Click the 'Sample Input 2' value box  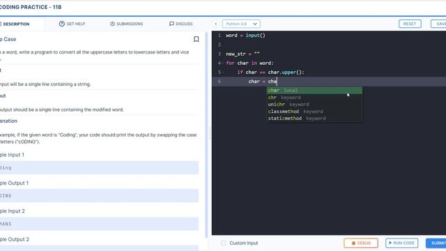point(99,224)
